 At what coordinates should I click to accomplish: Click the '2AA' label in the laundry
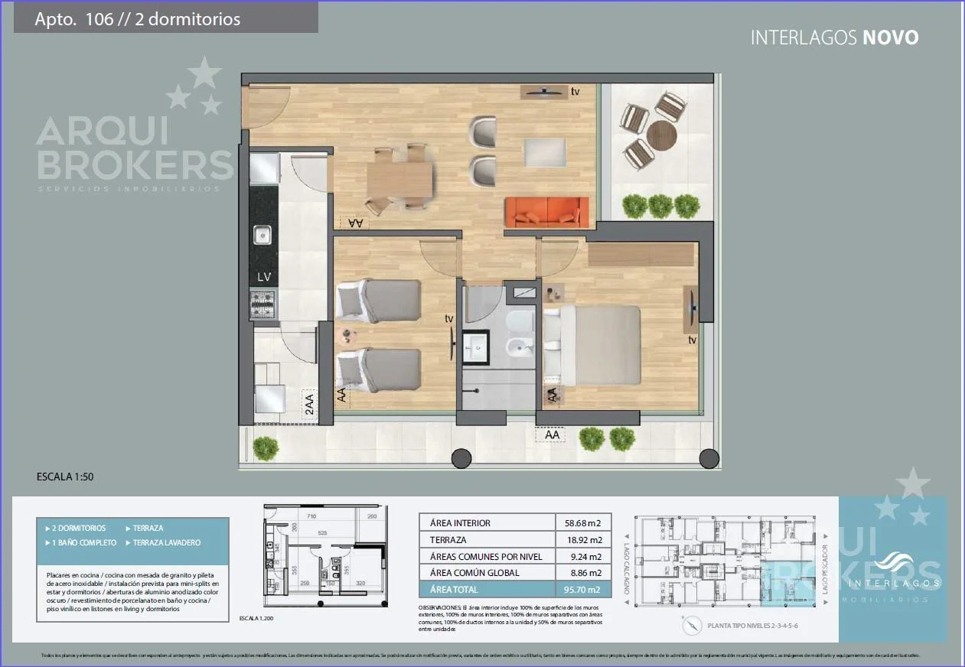click(x=309, y=405)
